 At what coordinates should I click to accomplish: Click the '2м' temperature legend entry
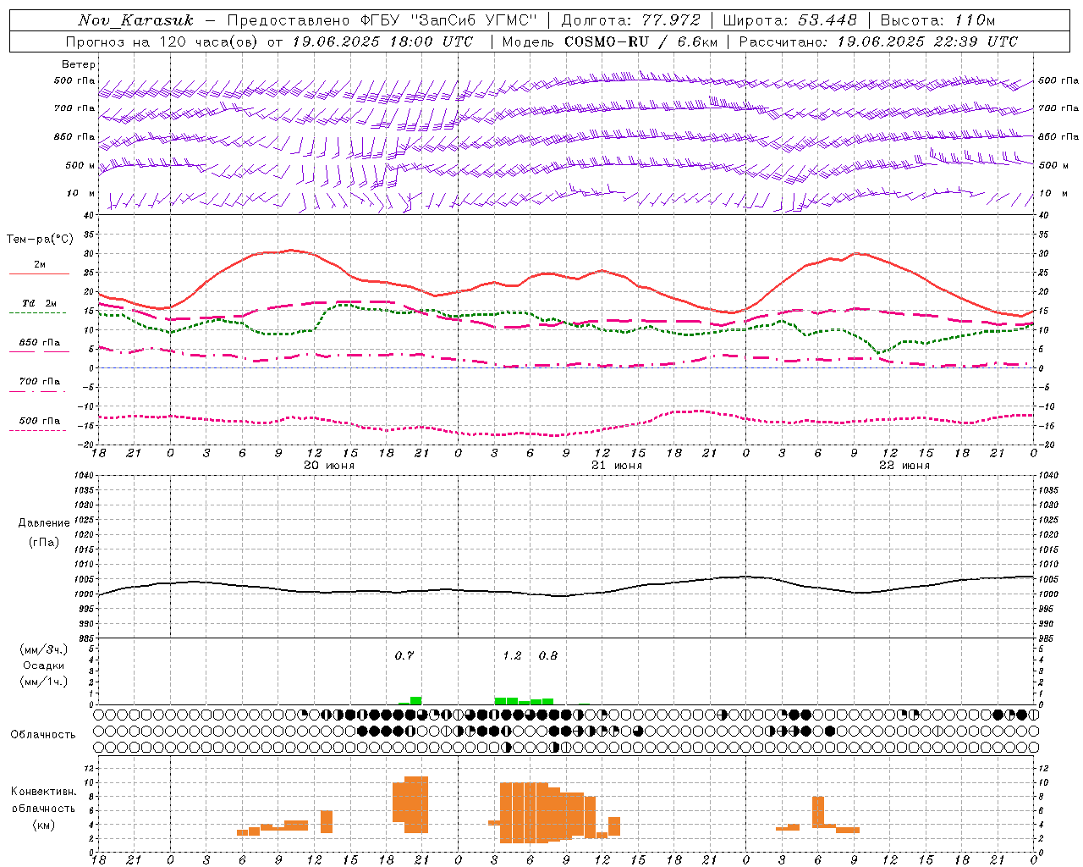40,265
